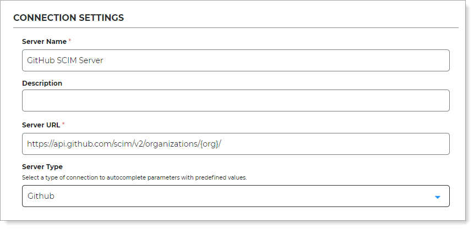Click the Description label
Viewport: 474px width, 229px height.
point(42,83)
